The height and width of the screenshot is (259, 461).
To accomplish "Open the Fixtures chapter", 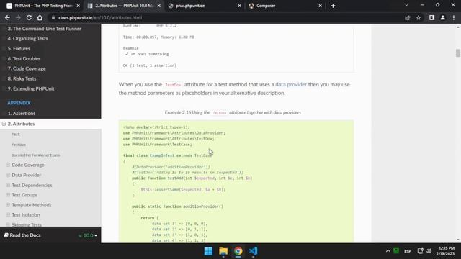I will [19, 48].
